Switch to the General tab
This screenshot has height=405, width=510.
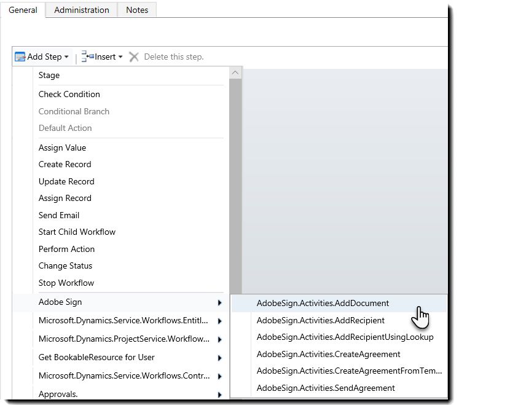point(23,10)
